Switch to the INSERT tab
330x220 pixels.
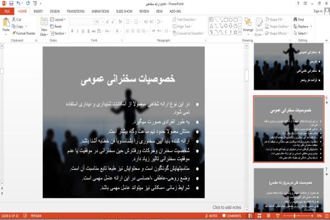coord(38,11)
